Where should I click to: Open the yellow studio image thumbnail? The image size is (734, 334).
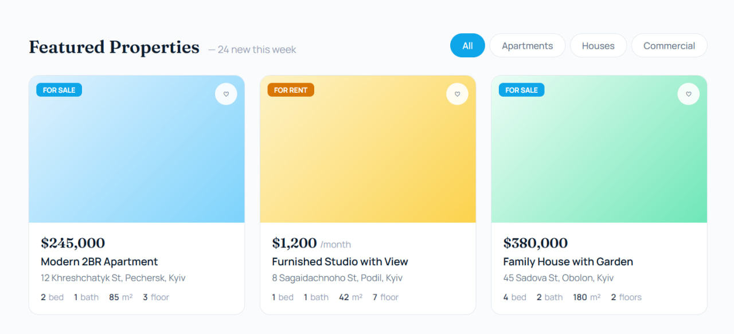368,160
